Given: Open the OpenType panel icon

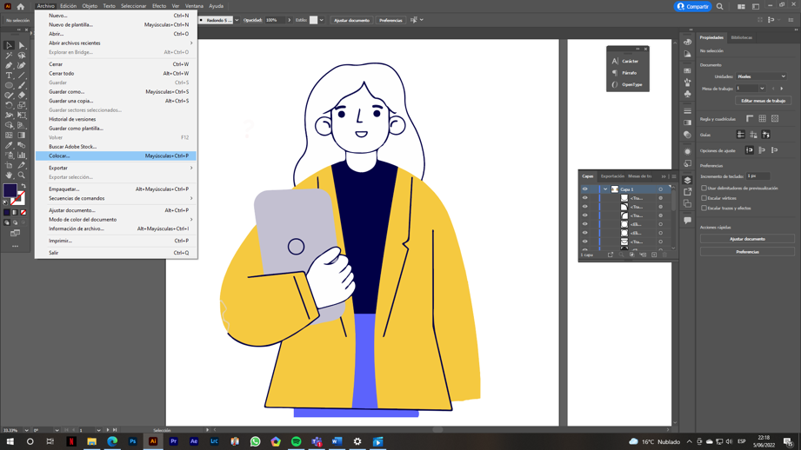Looking at the screenshot, I should (x=616, y=84).
